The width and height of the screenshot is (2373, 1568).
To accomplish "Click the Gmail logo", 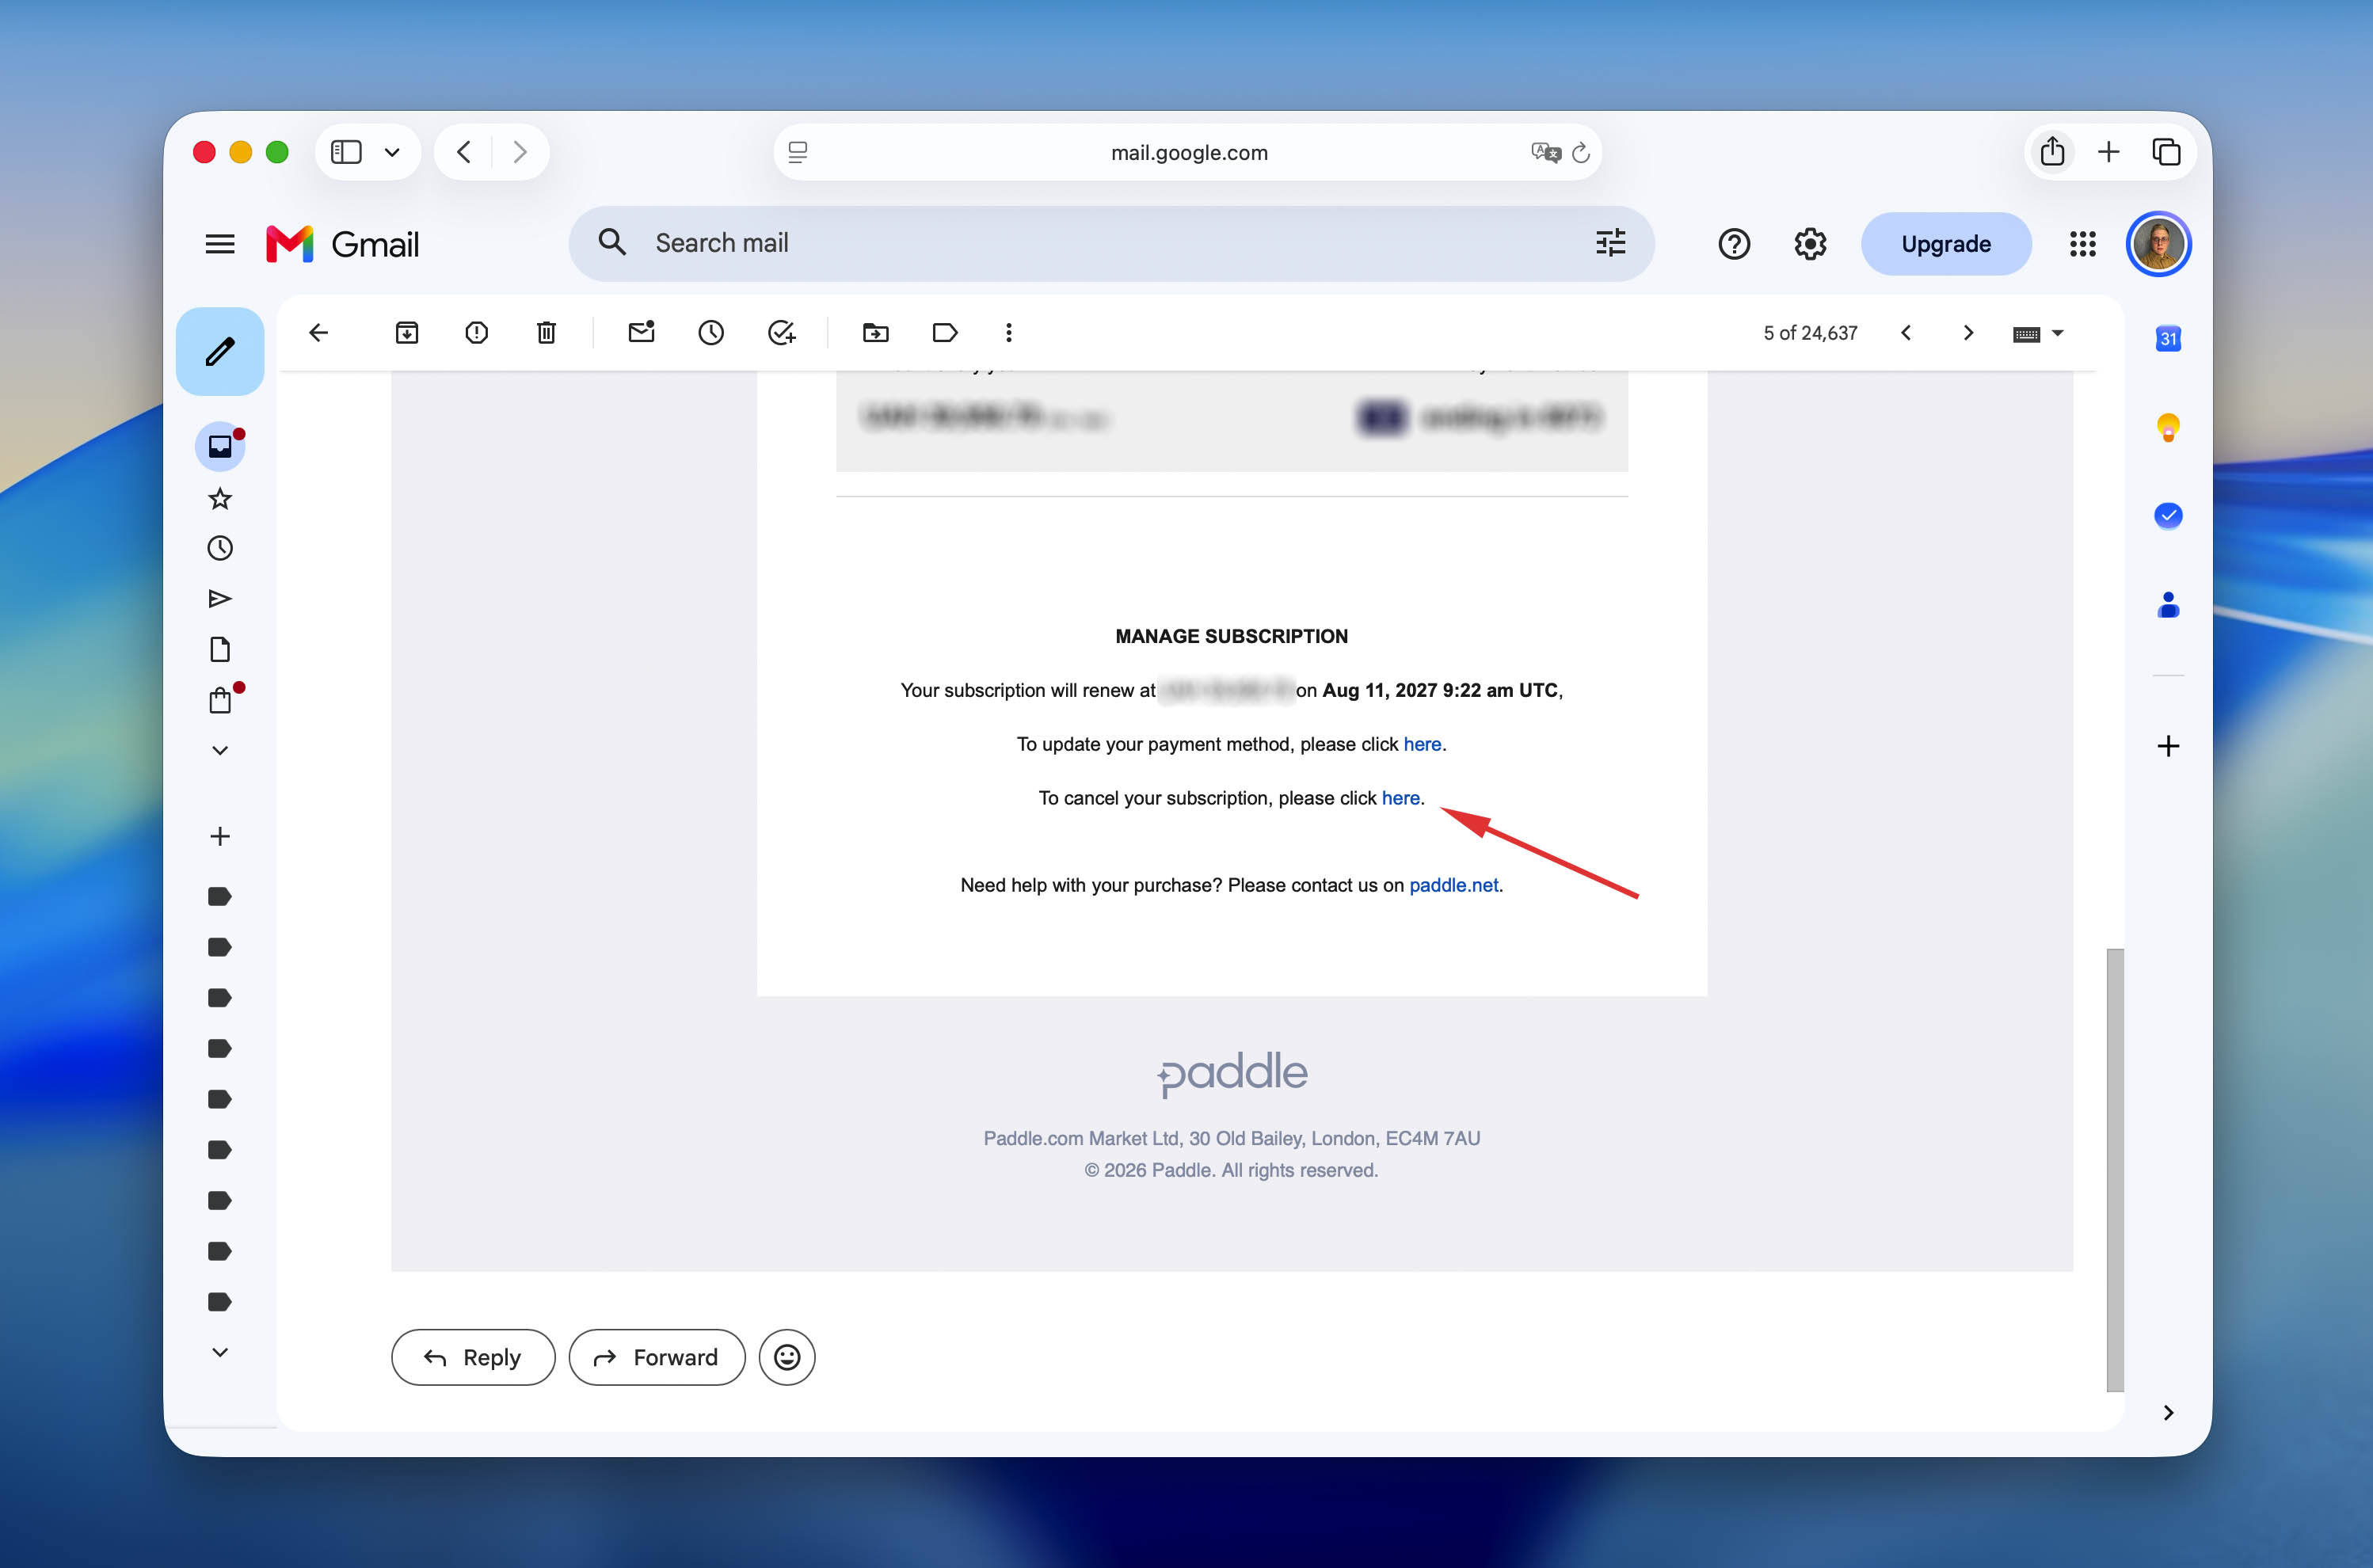I will point(342,244).
